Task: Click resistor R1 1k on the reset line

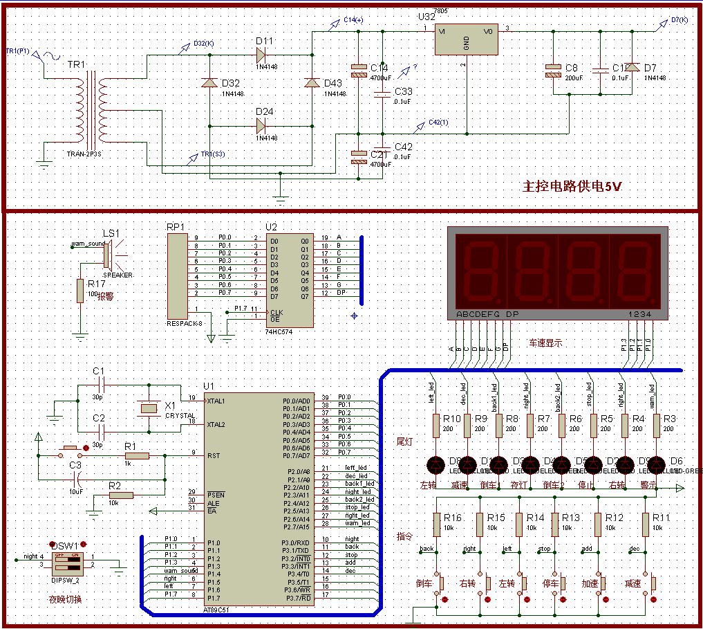Action: click(x=137, y=456)
